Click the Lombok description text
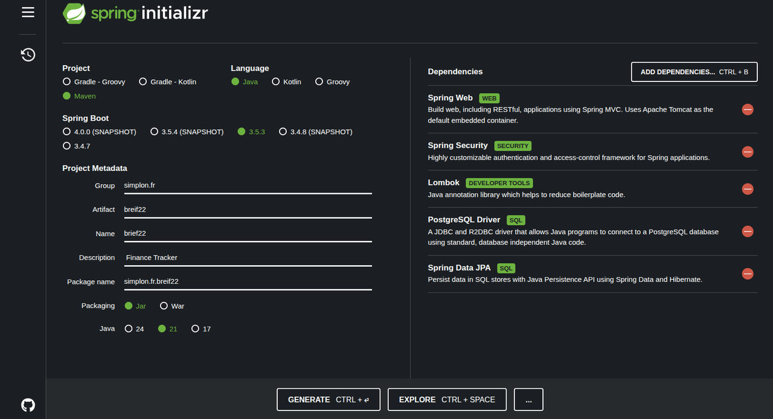Viewport: 773px width, 419px height. (x=527, y=195)
